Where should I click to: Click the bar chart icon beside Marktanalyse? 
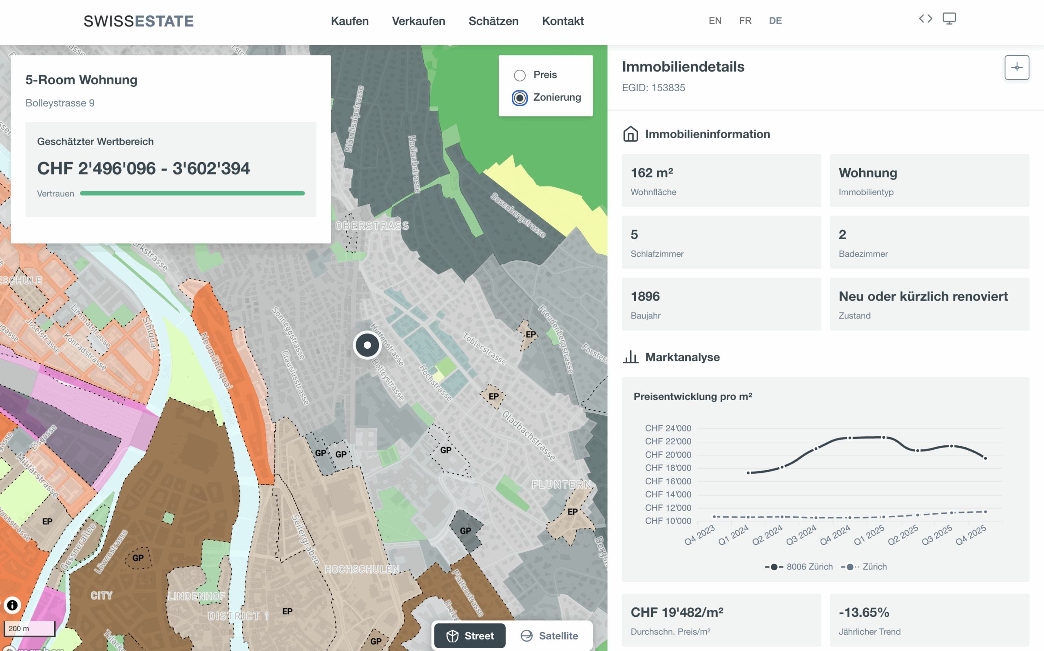pos(630,357)
